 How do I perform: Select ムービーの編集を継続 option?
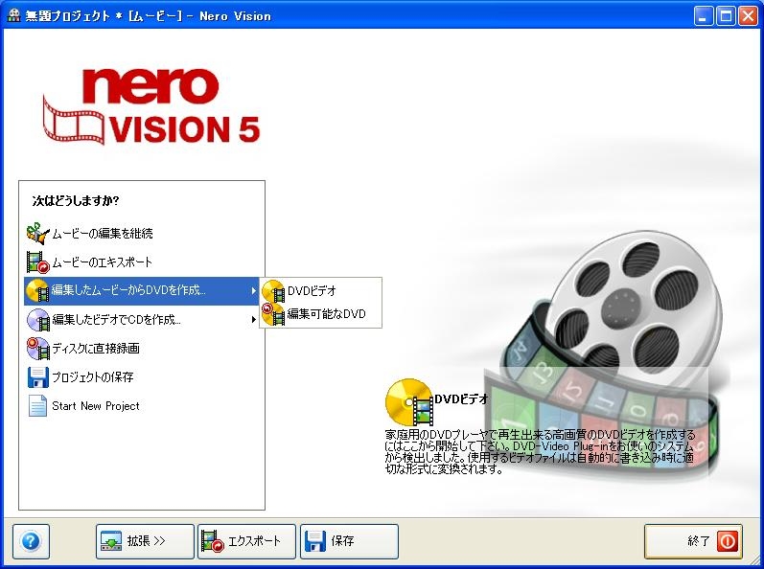[141, 234]
